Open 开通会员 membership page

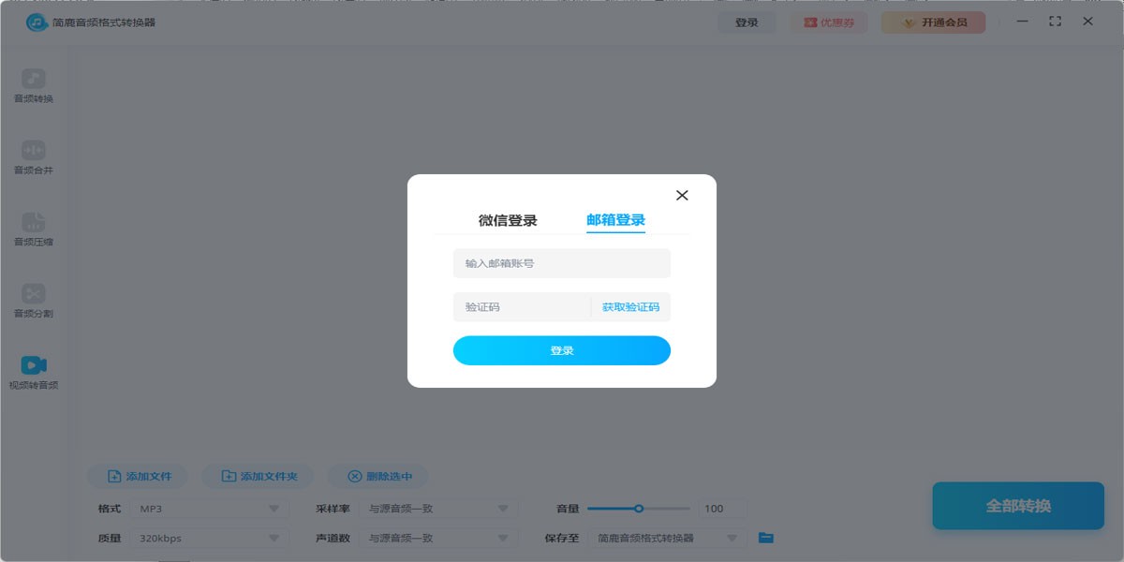tap(933, 22)
